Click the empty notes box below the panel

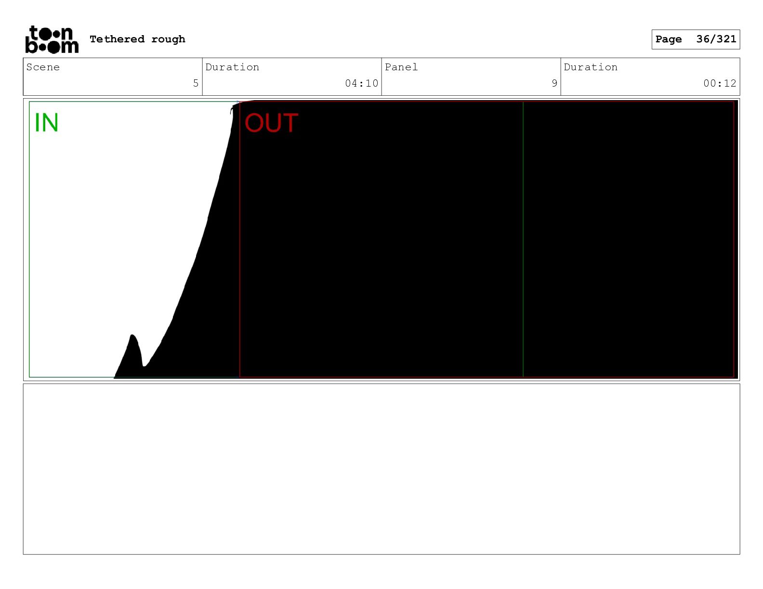381,469
